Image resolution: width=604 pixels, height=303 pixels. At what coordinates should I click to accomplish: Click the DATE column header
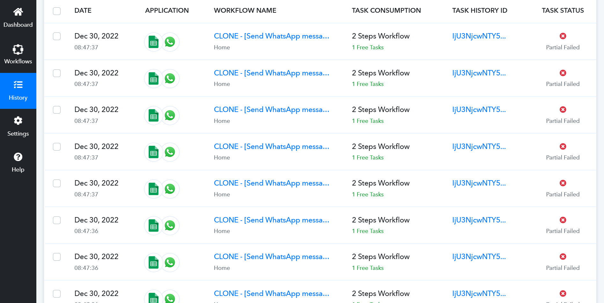83,11
